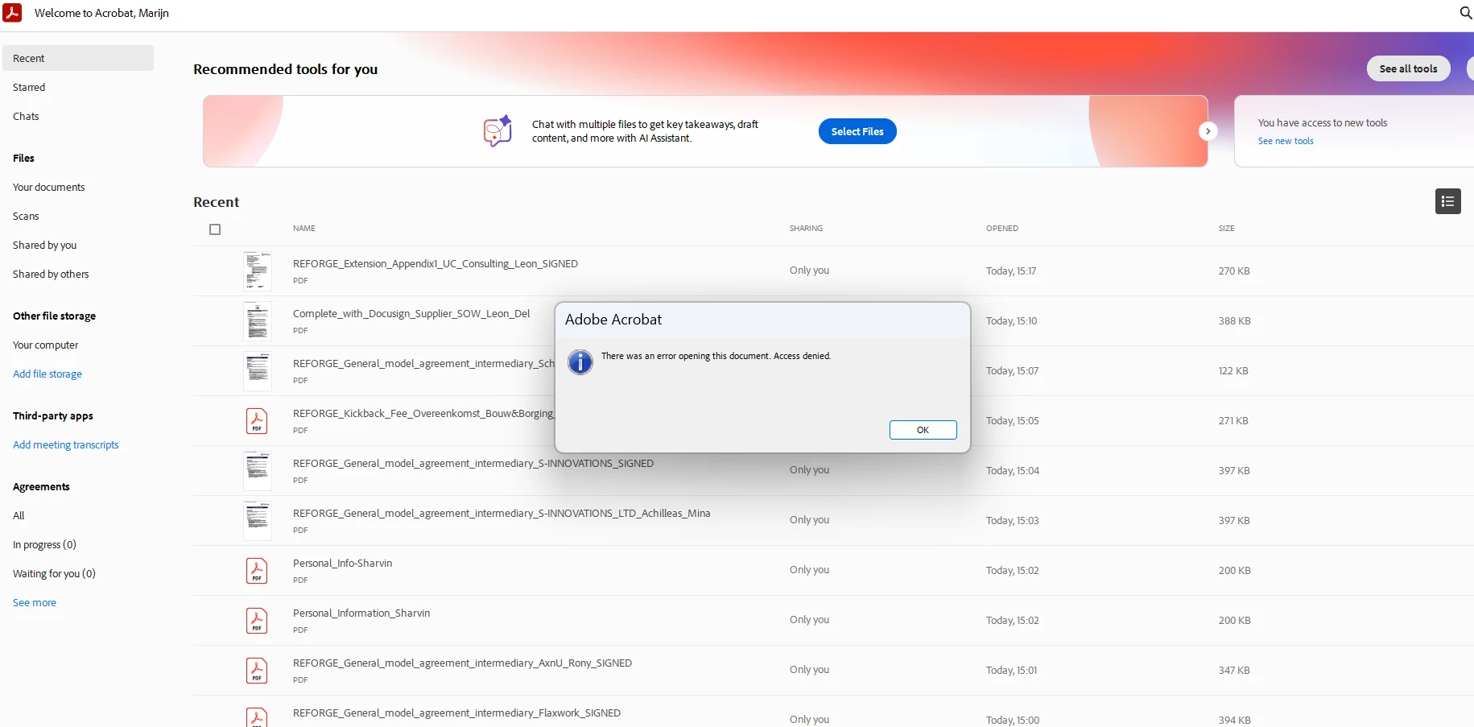This screenshot has width=1474, height=727.
Task: Go to next recommended tool card arrow
Action: (x=1208, y=131)
